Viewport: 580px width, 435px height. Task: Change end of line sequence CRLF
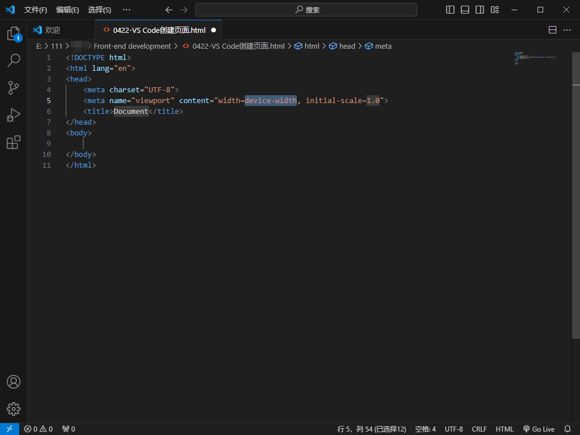479,429
